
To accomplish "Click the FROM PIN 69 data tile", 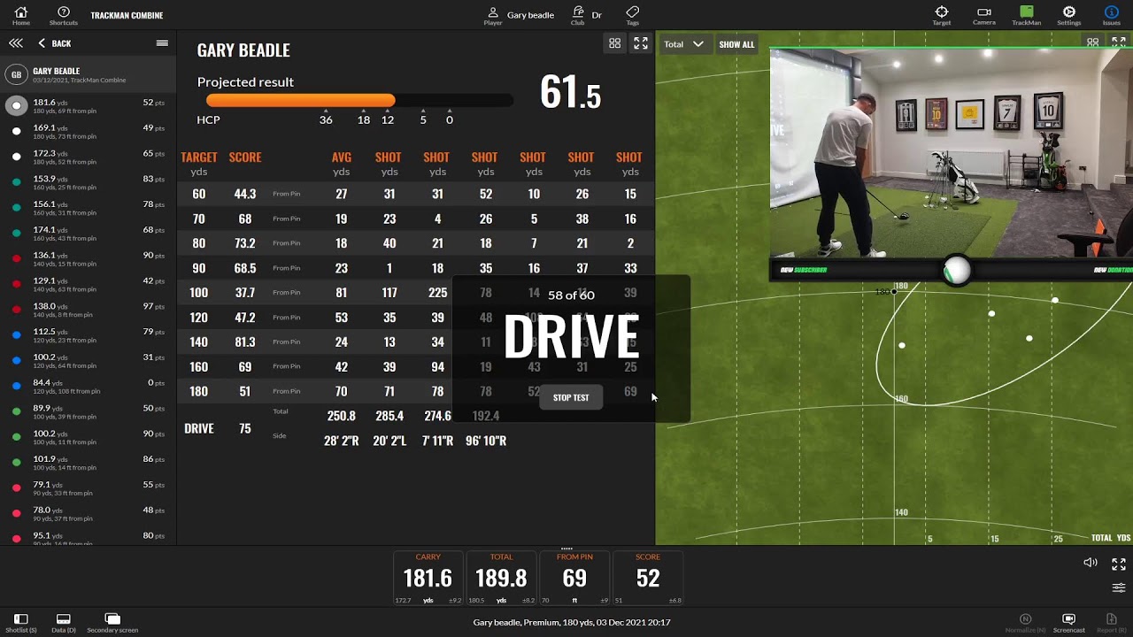I will pos(574,579).
